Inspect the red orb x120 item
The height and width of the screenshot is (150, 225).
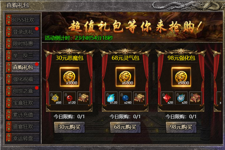click(x=69, y=98)
